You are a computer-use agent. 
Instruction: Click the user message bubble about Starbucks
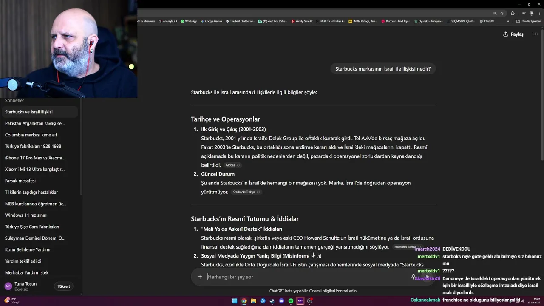click(383, 69)
